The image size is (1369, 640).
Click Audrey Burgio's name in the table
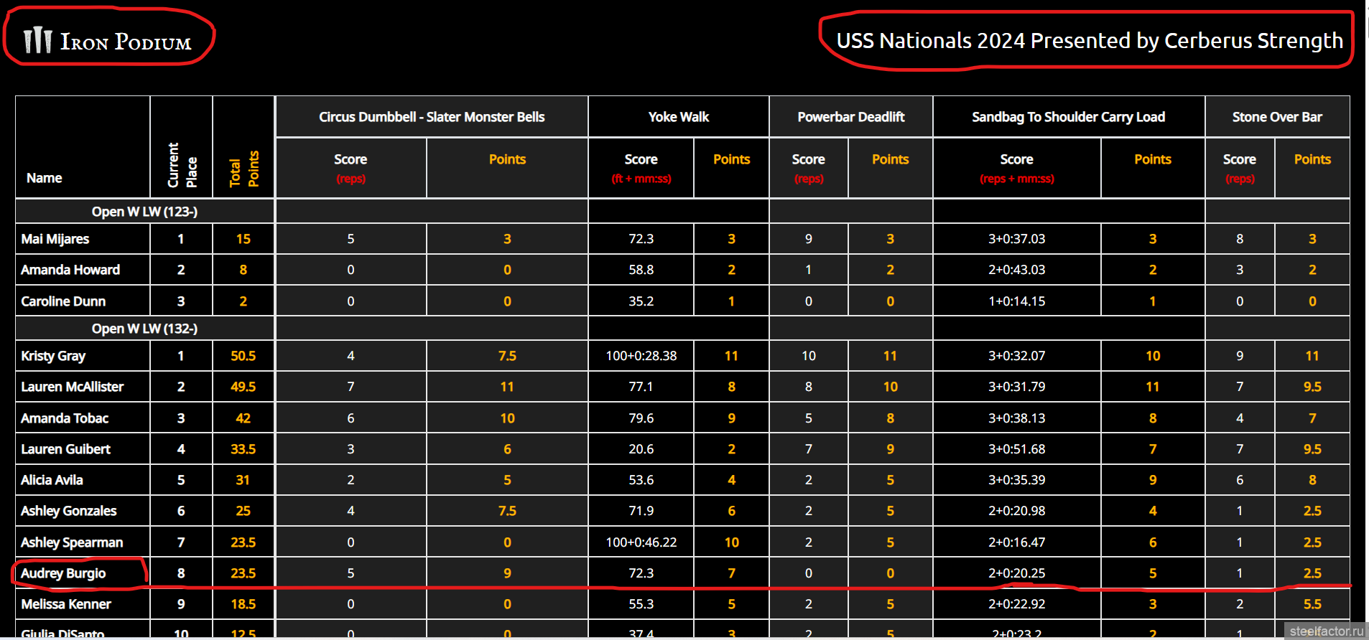[x=63, y=573]
